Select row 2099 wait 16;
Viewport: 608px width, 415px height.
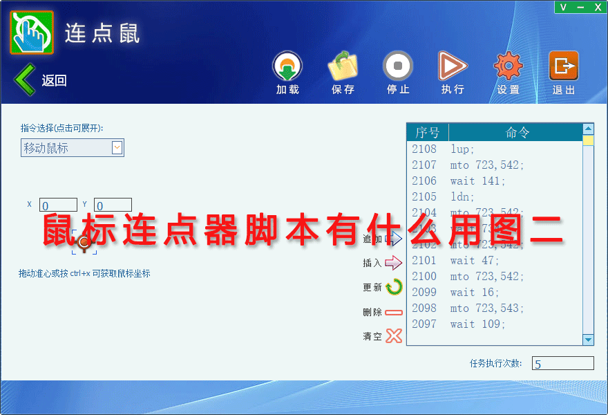495,293
